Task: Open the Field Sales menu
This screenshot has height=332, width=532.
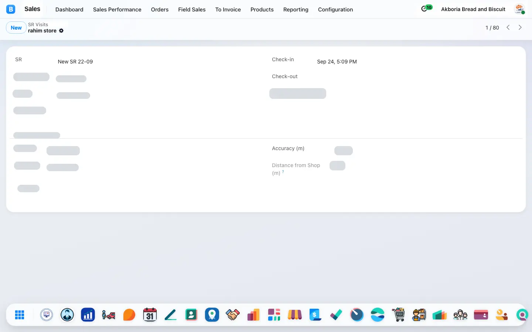Action: coord(192,9)
